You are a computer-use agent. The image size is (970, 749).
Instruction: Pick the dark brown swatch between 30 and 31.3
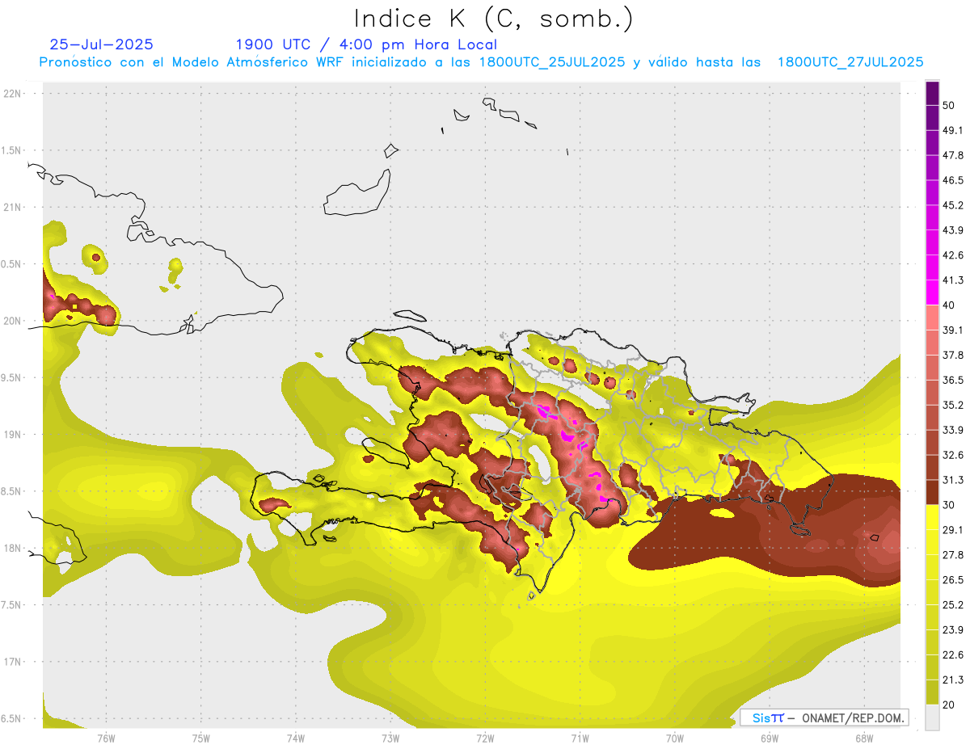[932, 493]
